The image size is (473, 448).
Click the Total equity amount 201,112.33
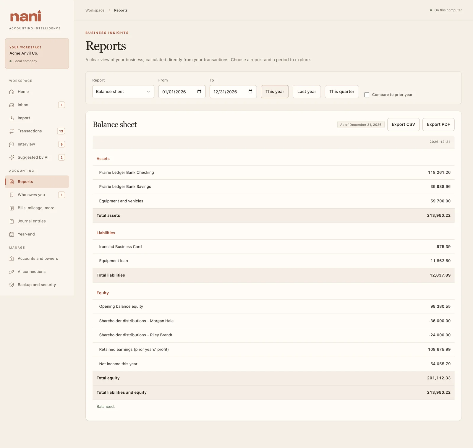click(439, 378)
